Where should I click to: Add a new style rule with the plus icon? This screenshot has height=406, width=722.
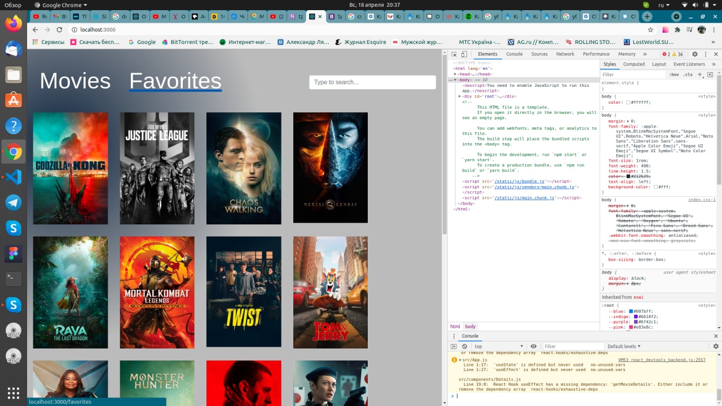(x=701, y=74)
